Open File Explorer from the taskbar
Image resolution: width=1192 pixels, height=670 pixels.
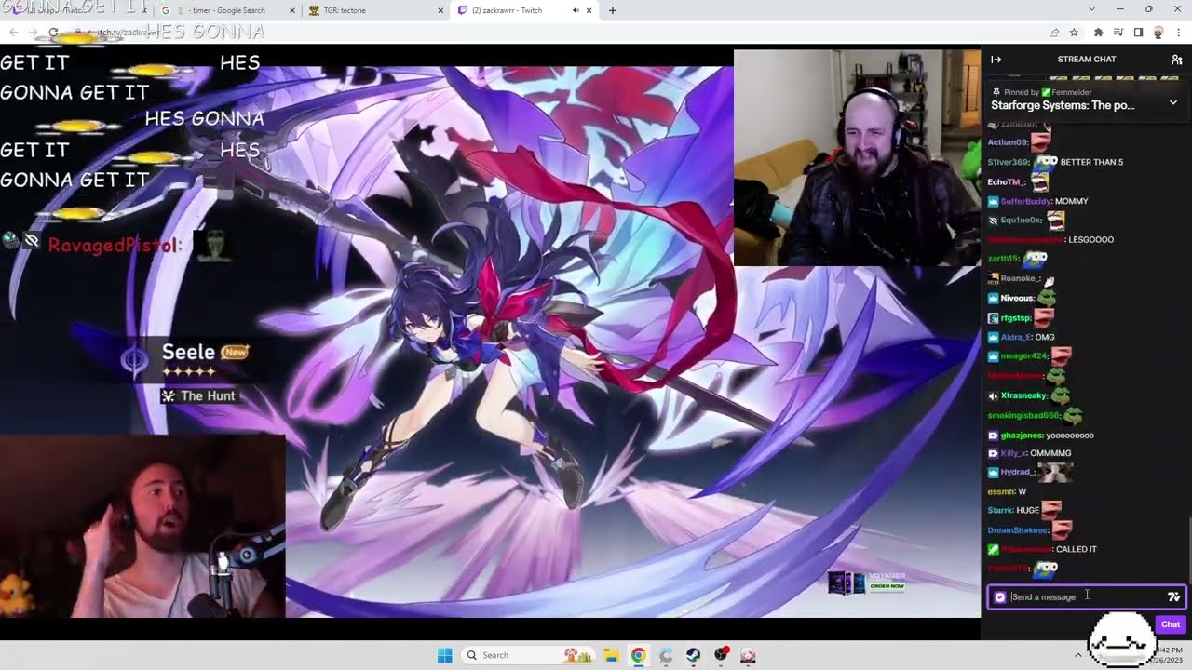pyautogui.click(x=612, y=655)
